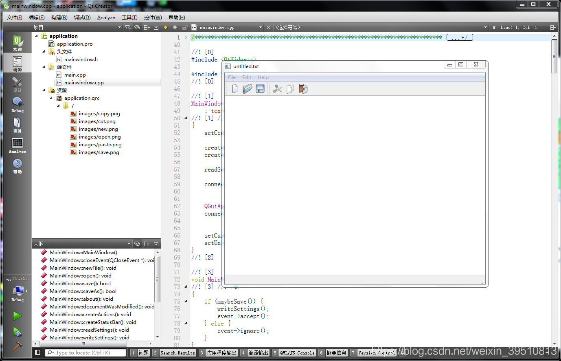
Task: Switch to Edit mode in sidebar
Action: tap(18, 63)
